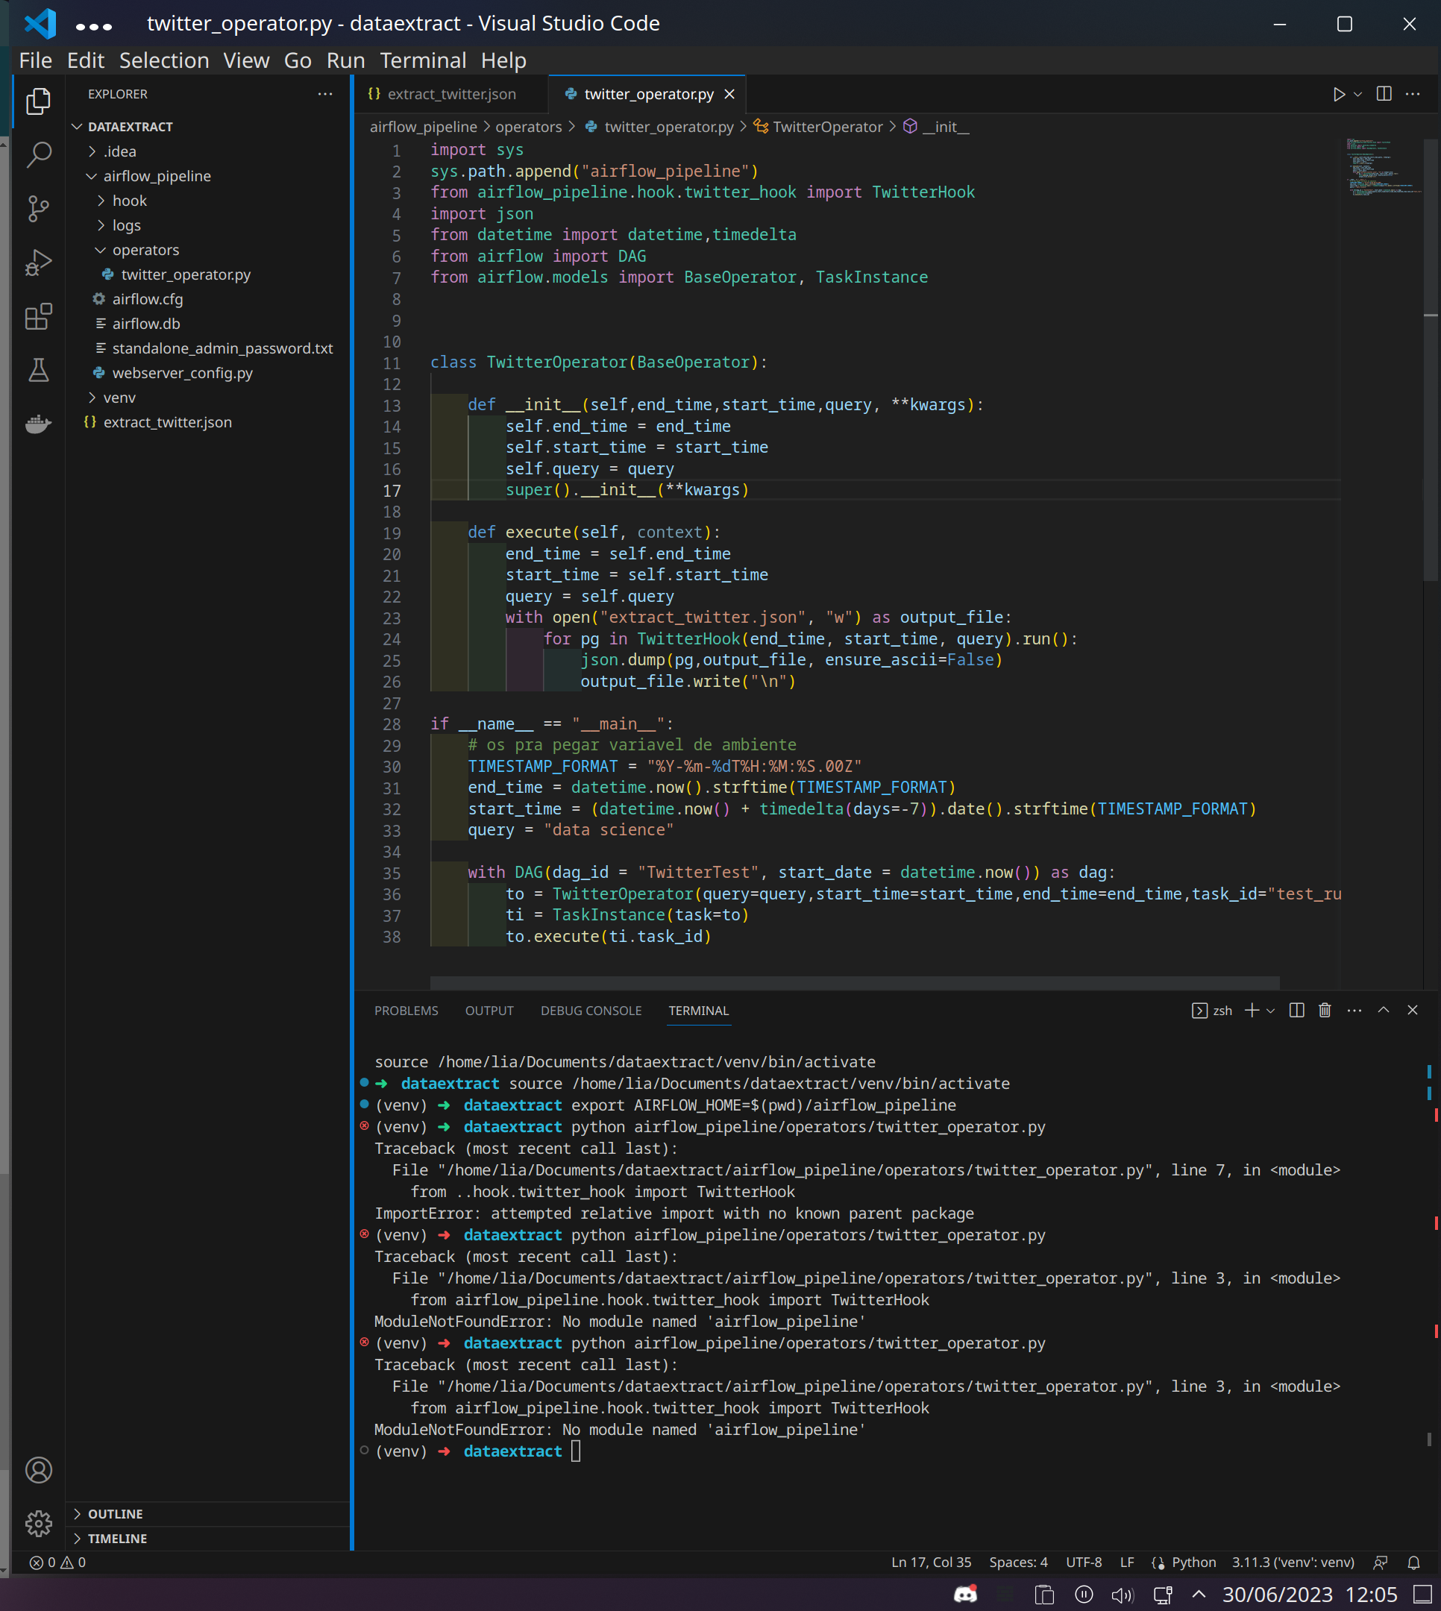The height and width of the screenshot is (1611, 1441).
Task: Show errors and warnings count in status bar
Action: [57, 1562]
